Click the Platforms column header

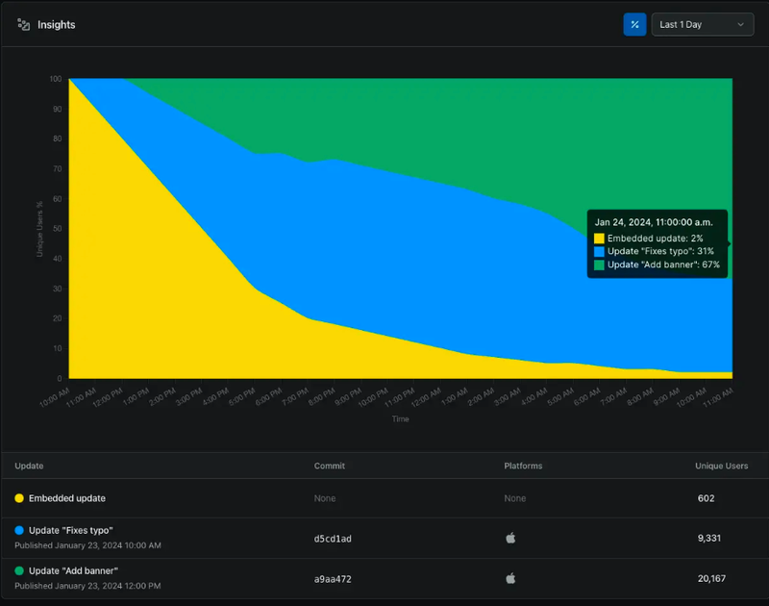(x=523, y=466)
